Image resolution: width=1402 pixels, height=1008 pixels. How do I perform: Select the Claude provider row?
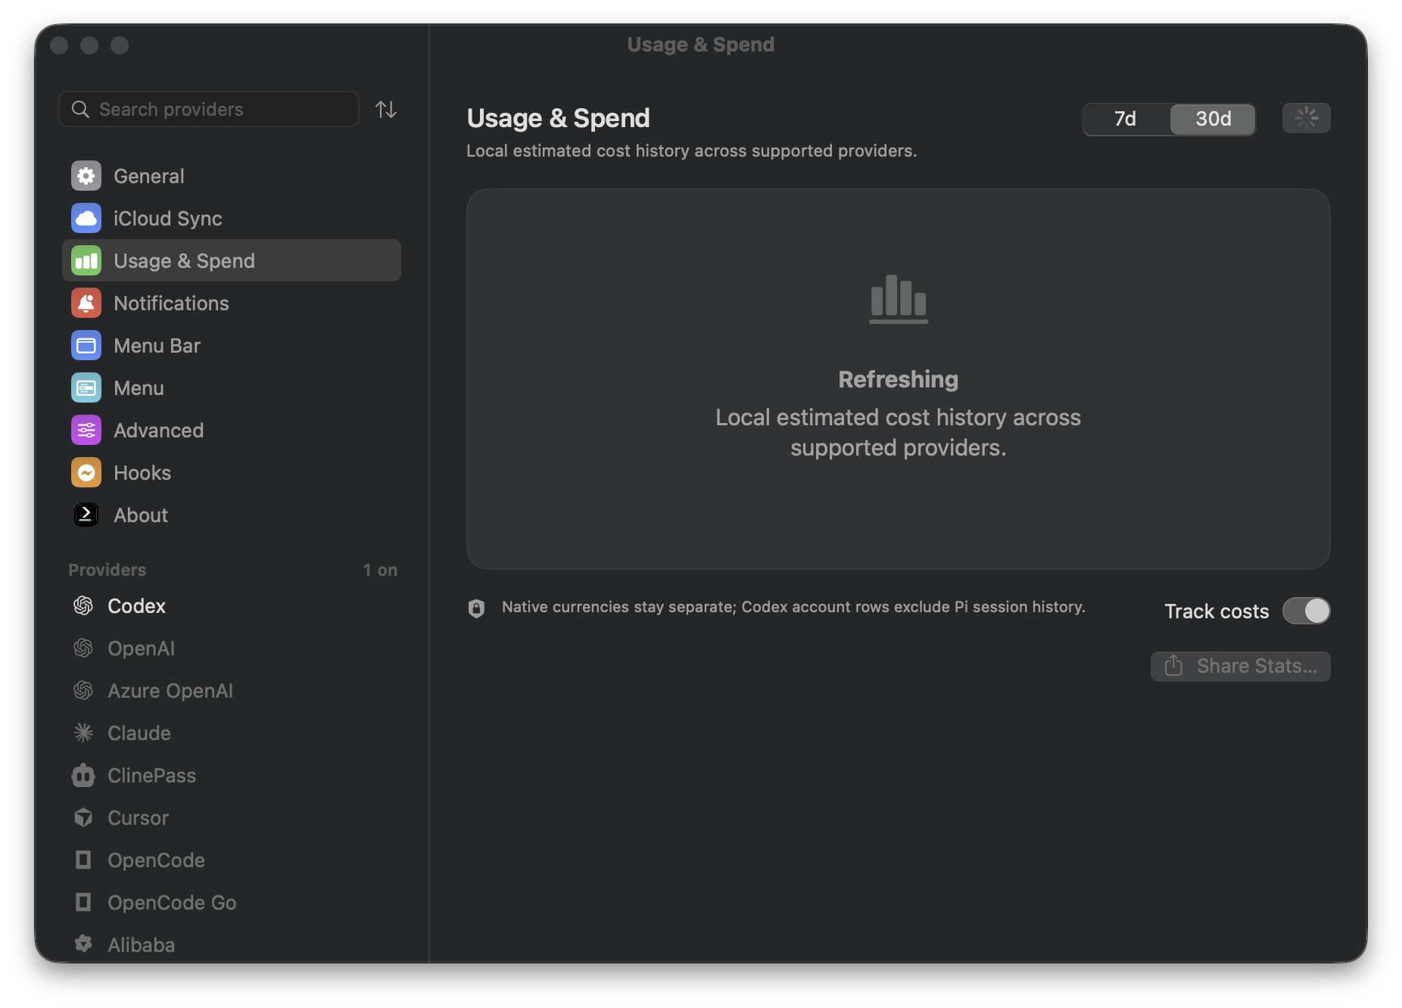pyautogui.click(x=232, y=733)
